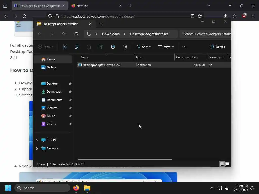Open the Windows Start menu
Screen dimensions: 259x194
tap(8, 188)
